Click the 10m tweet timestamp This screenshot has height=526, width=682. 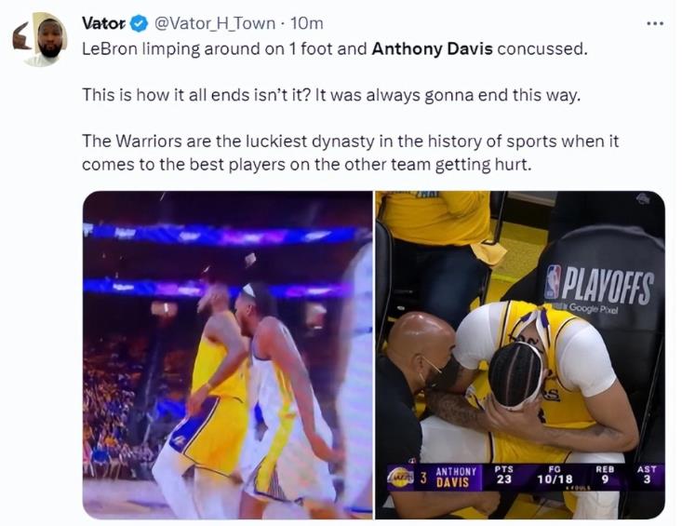tap(307, 23)
